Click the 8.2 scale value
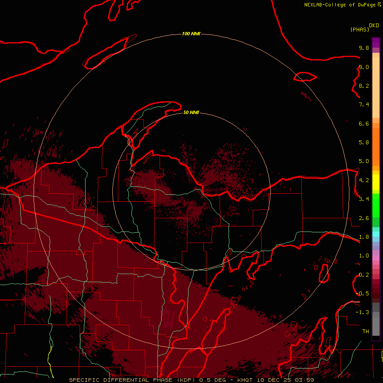 (364, 86)
